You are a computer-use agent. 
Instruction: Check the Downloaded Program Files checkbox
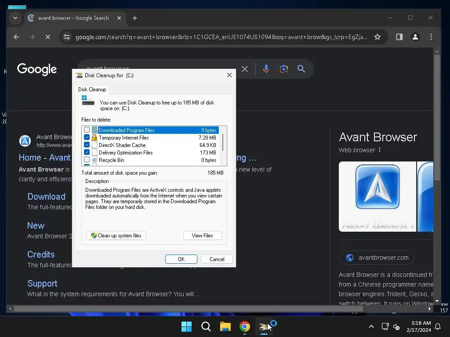coord(87,130)
